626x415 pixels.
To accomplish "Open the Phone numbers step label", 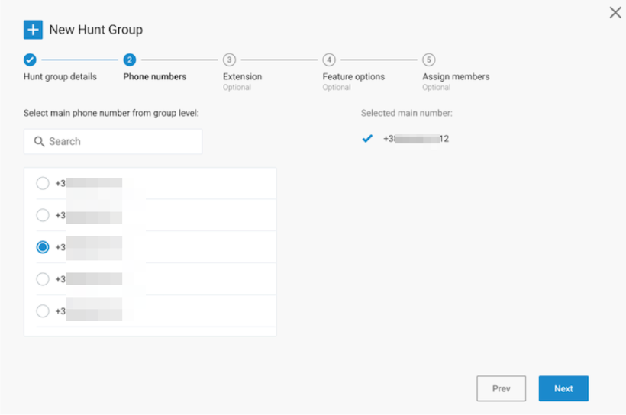I will point(155,76).
